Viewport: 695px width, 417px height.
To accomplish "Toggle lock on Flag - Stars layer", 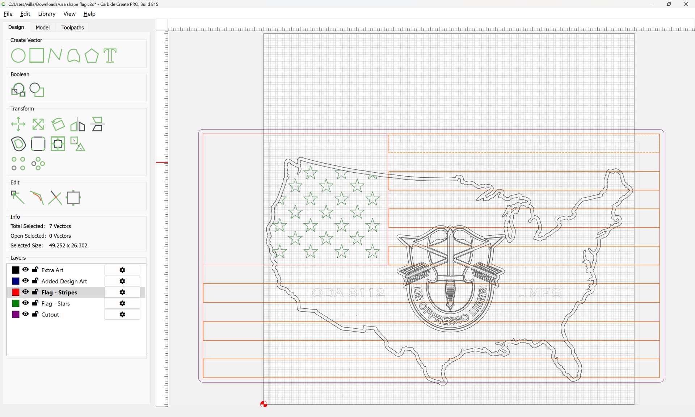I will point(35,303).
